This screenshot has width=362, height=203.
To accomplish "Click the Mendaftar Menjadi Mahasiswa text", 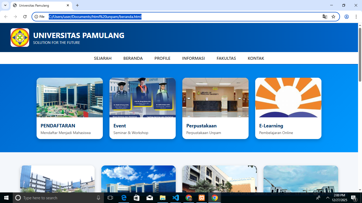I will click(x=65, y=133).
